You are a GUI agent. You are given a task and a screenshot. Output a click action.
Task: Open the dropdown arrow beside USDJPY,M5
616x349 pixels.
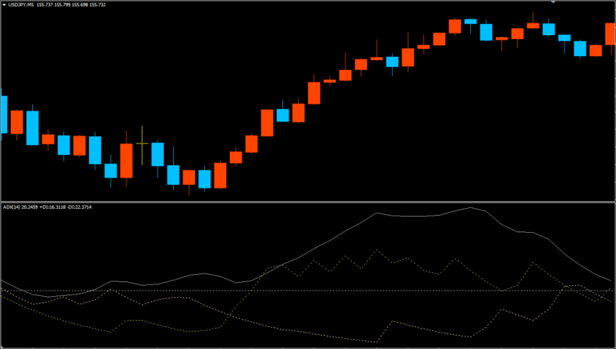click(4, 5)
